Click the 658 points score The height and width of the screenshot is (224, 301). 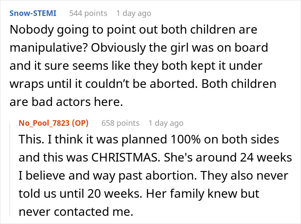[120, 123]
